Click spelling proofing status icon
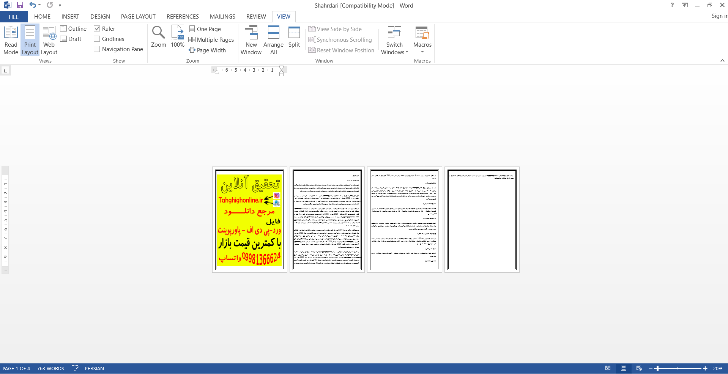The height and width of the screenshot is (374, 728). pos(75,368)
